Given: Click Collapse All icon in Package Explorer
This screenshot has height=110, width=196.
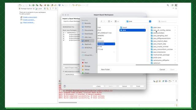Looking at the screenshot, I should click(x=45, y=9).
